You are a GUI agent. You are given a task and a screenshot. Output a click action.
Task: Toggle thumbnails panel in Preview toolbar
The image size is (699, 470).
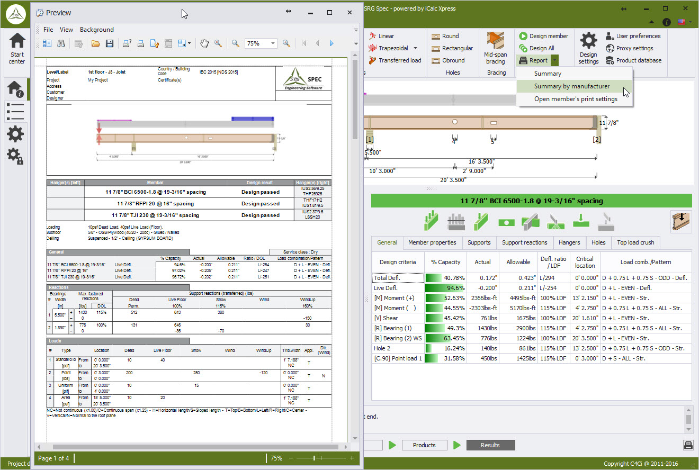click(47, 43)
